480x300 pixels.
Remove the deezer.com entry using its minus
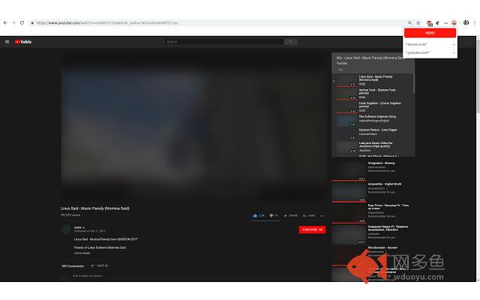(x=454, y=45)
